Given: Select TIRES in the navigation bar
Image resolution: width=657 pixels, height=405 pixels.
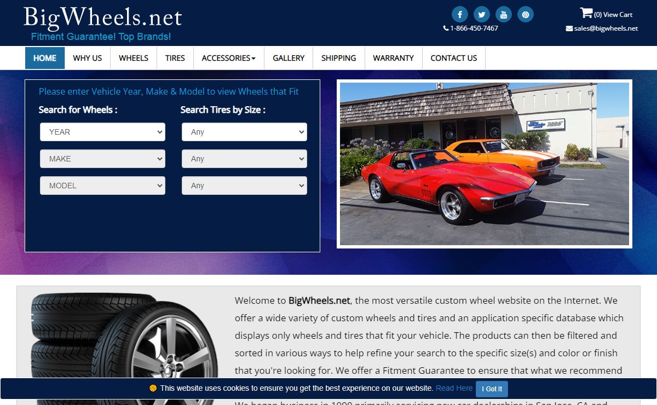Looking at the screenshot, I should click(175, 58).
